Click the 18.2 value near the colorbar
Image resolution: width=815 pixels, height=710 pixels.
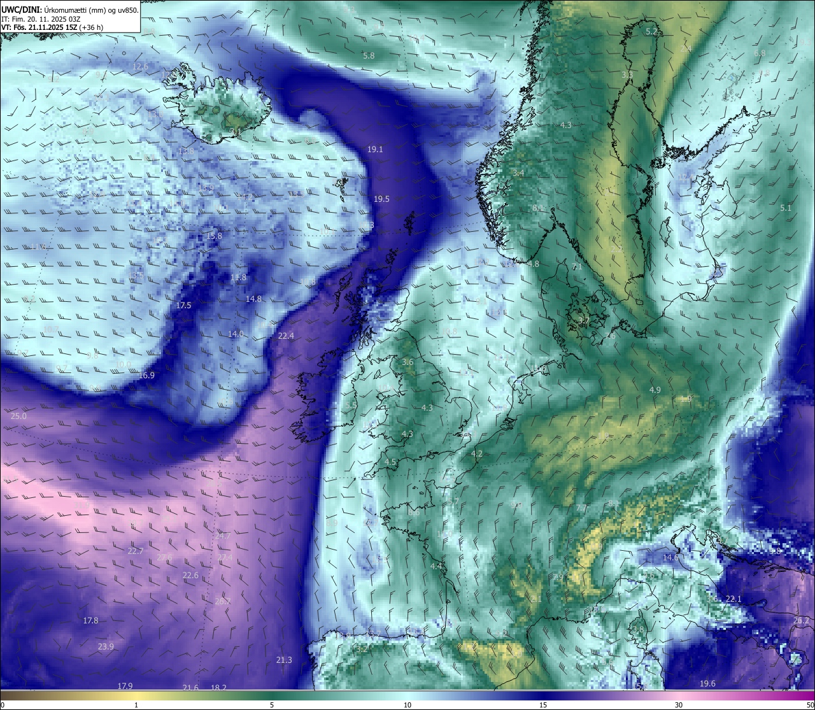point(218,688)
